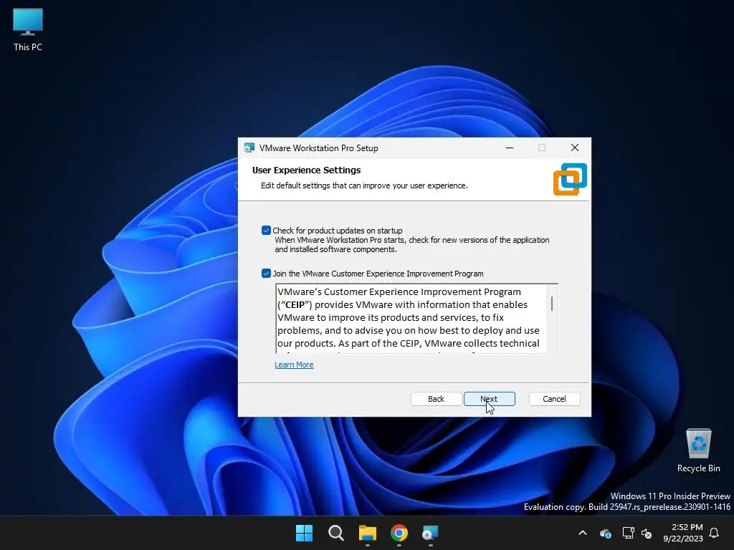
Task: Minimize the VMware Workstation Pro Setup window
Action: coord(510,148)
